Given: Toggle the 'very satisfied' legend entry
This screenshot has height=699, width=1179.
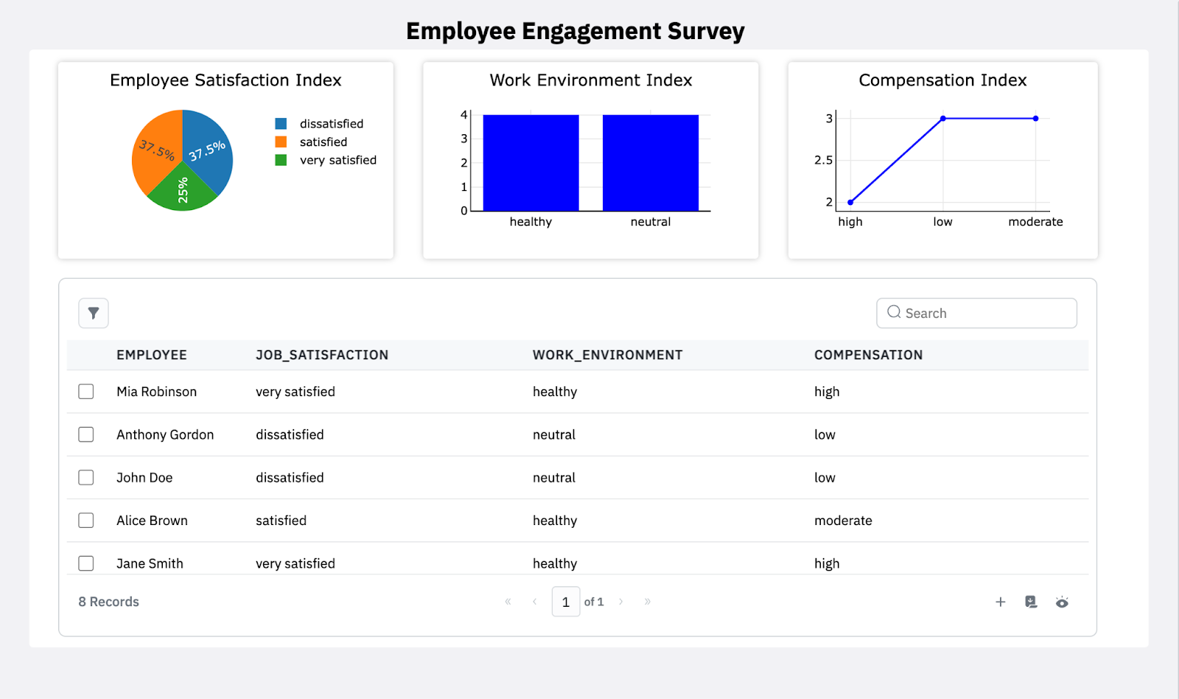Looking at the screenshot, I should point(337,160).
